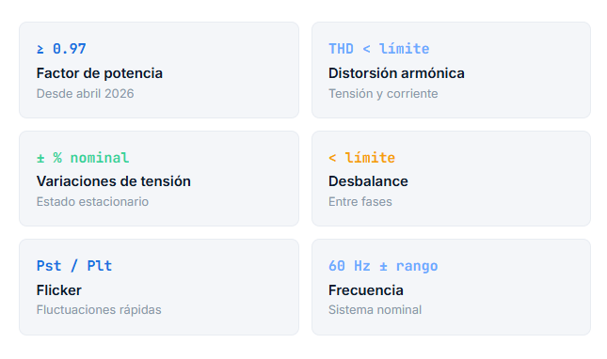This screenshot has height=359, width=607.
Task: Click Tensión y corriente description text
Action: point(383,94)
